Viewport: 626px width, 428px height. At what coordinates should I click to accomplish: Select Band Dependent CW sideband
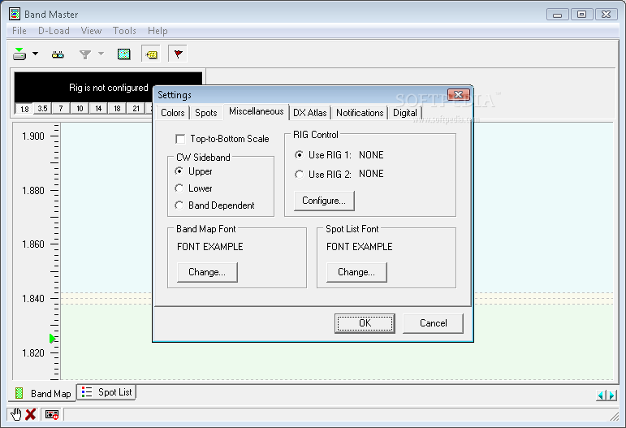(x=179, y=205)
